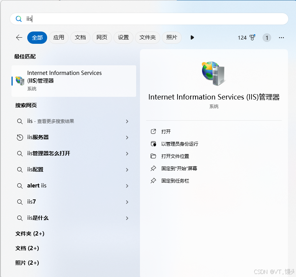The height and width of the screenshot is (277, 296).
Task: Select the iis是什么 suggestion
Action: point(74,218)
